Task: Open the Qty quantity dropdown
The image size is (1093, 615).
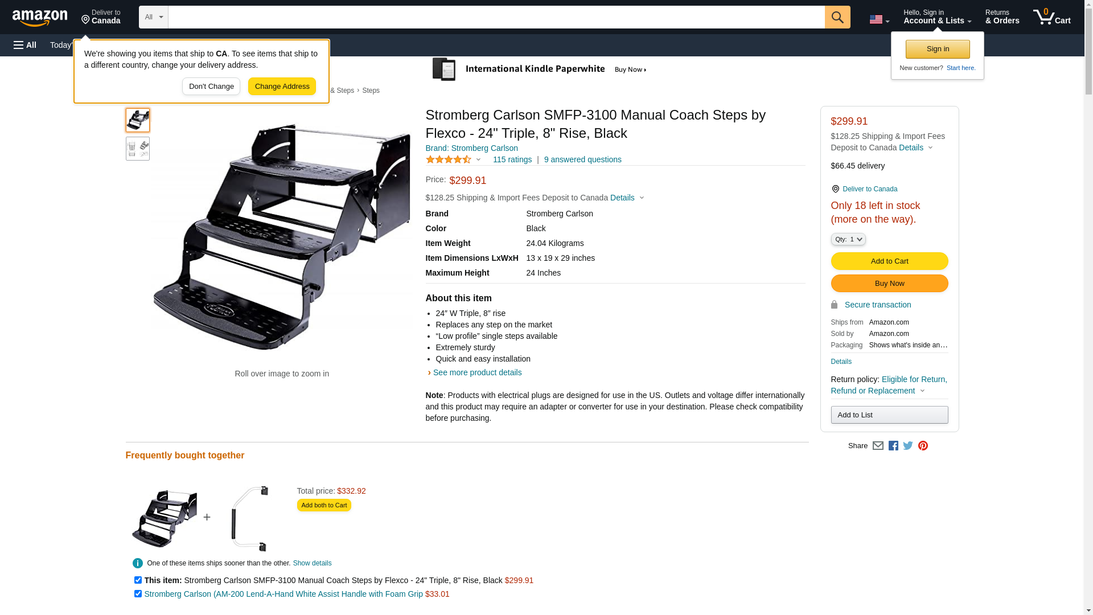Action: [848, 239]
